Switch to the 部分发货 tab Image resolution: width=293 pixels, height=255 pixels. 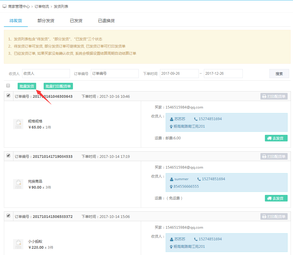(x=46, y=21)
